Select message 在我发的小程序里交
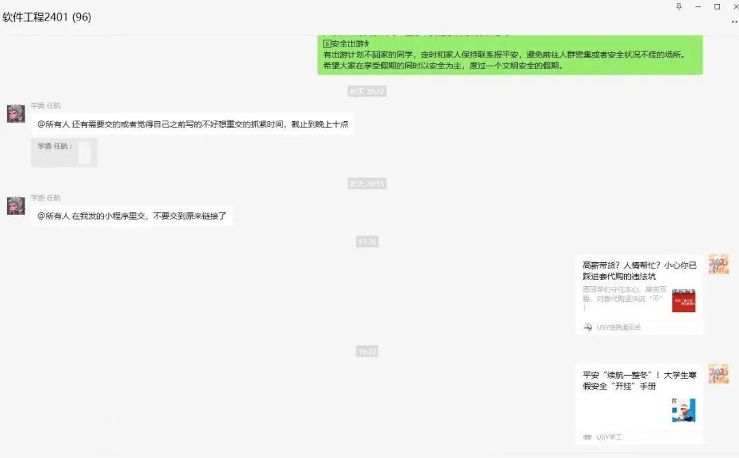The height and width of the screenshot is (458, 739). tap(131, 216)
